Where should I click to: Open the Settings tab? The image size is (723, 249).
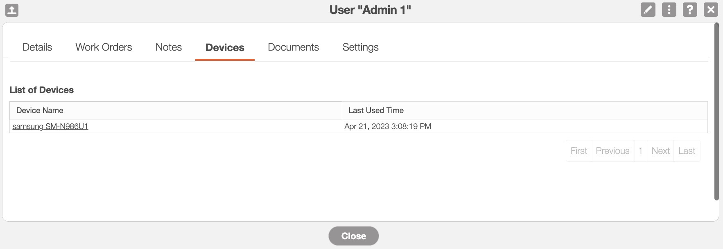(x=360, y=47)
